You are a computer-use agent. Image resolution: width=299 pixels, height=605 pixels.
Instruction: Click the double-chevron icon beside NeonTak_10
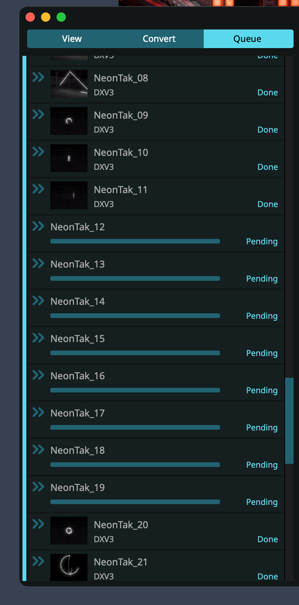pos(38,152)
